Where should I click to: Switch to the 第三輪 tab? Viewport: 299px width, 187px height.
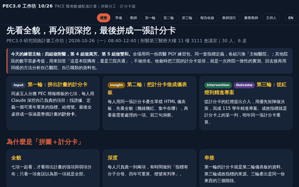(x=187, y=18)
